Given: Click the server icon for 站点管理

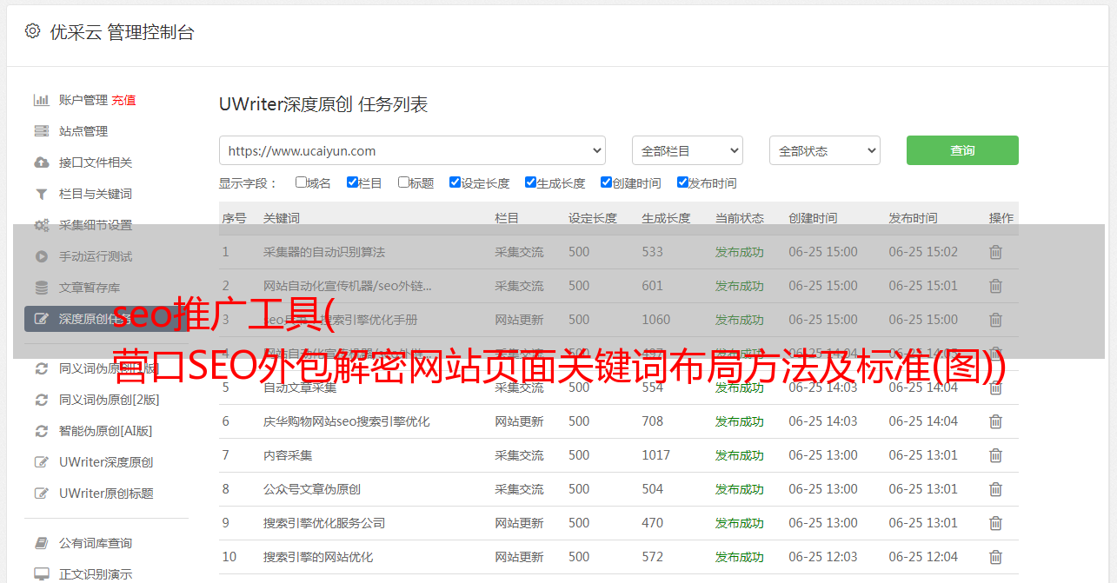Looking at the screenshot, I should [x=41, y=131].
